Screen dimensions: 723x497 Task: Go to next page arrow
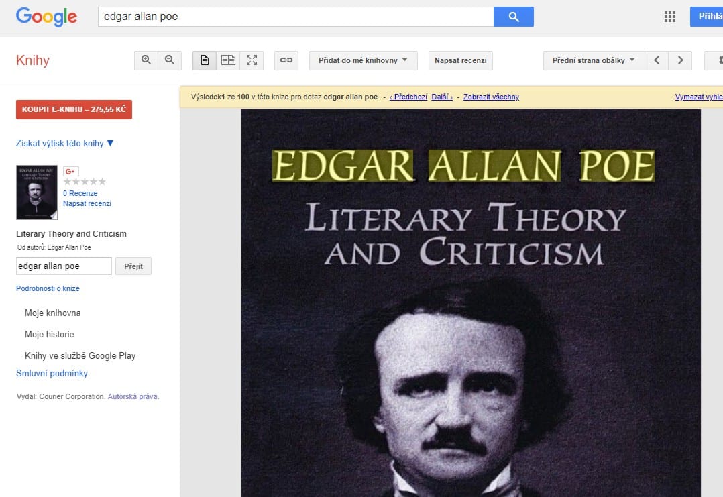(680, 60)
